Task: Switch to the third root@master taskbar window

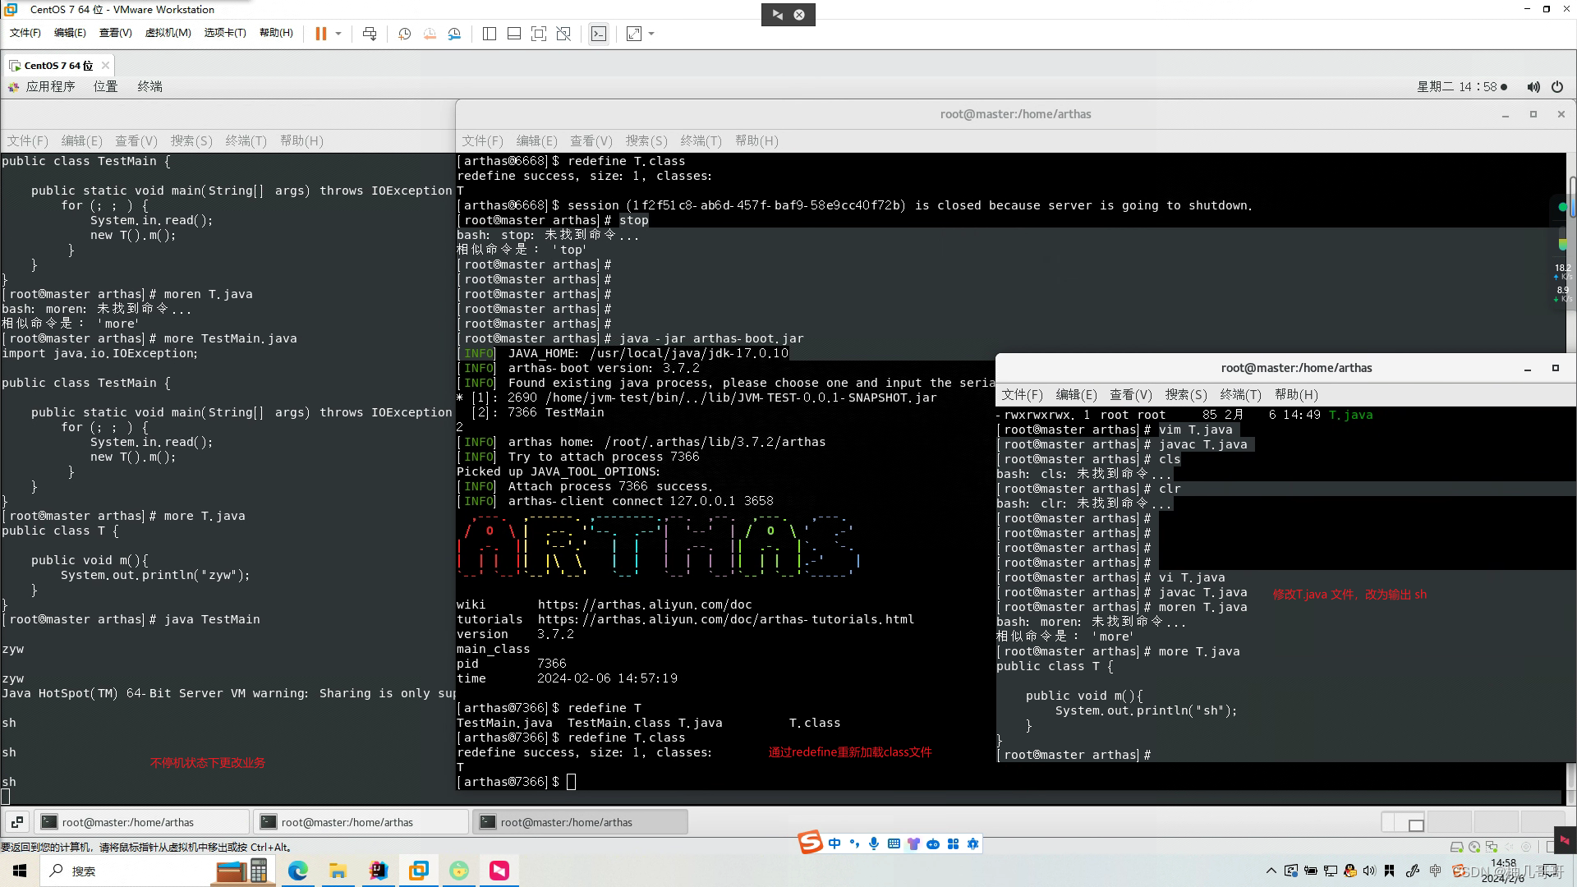Action: (x=581, y=821)
